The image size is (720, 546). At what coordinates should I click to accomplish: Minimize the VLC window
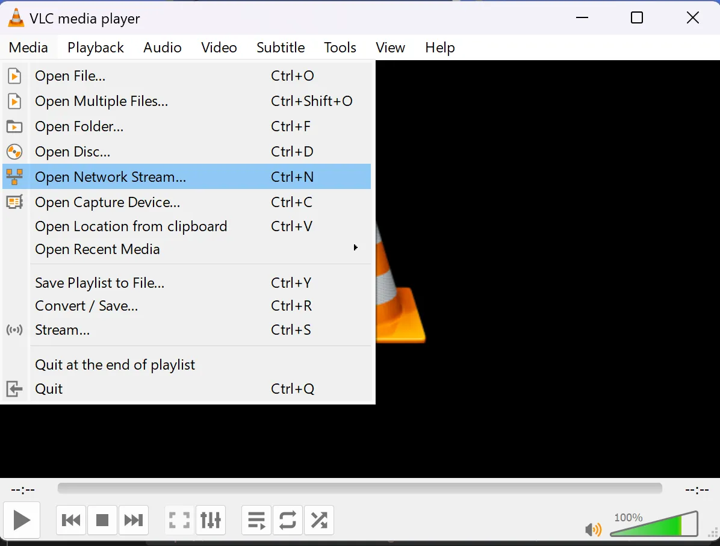[582, 18]
